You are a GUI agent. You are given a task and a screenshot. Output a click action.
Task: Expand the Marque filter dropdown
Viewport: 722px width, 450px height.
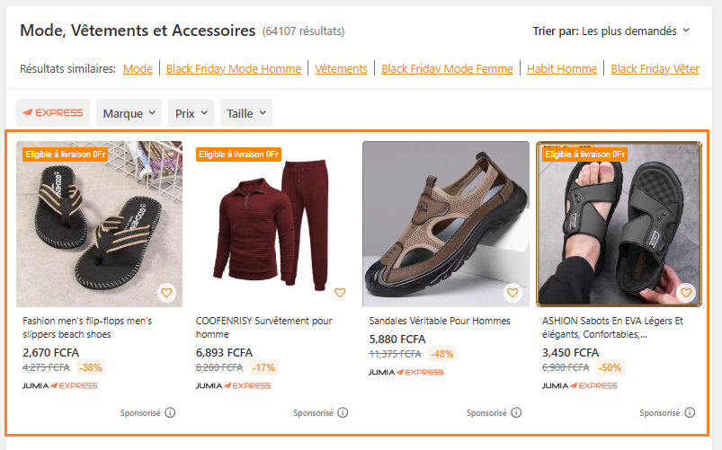click(129, 114)
